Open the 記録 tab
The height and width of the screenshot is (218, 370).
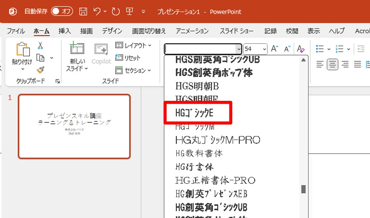[270, 31]
